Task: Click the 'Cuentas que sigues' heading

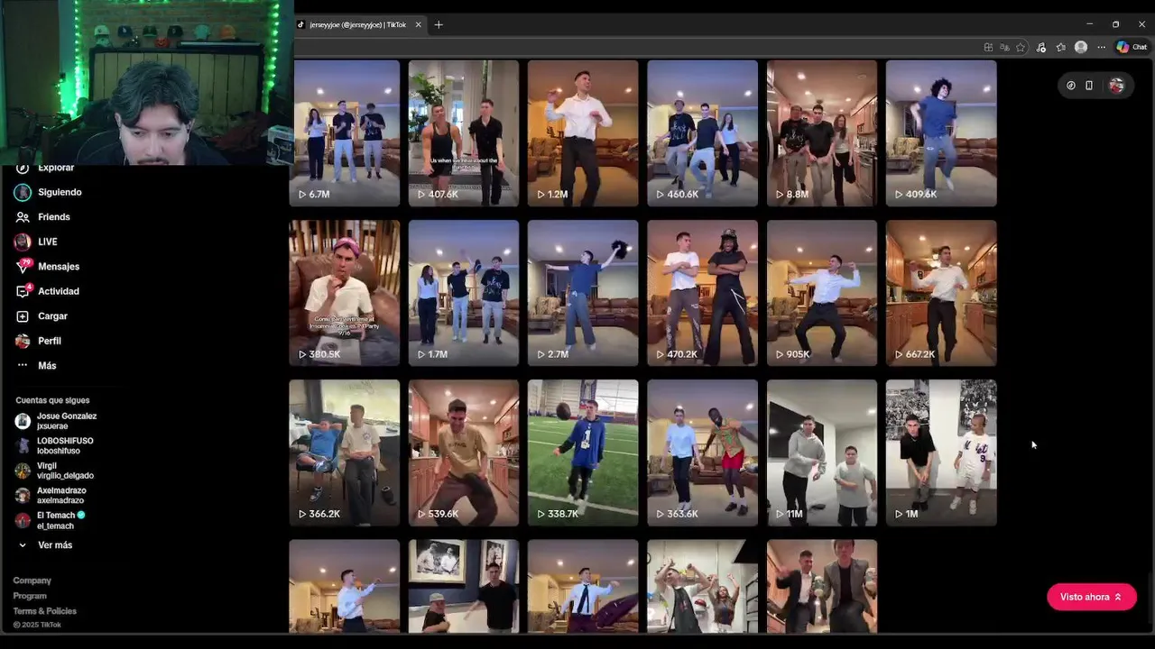Action: (52, 400)
